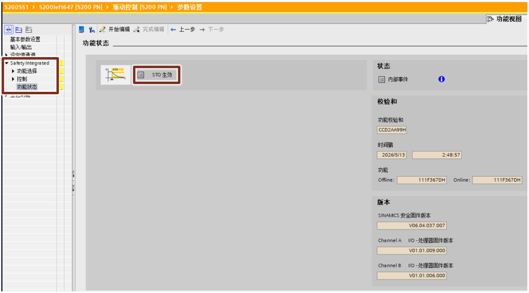Select 功能状态 in navigation tree
529x293 pixels.
(x=27, y=87)
